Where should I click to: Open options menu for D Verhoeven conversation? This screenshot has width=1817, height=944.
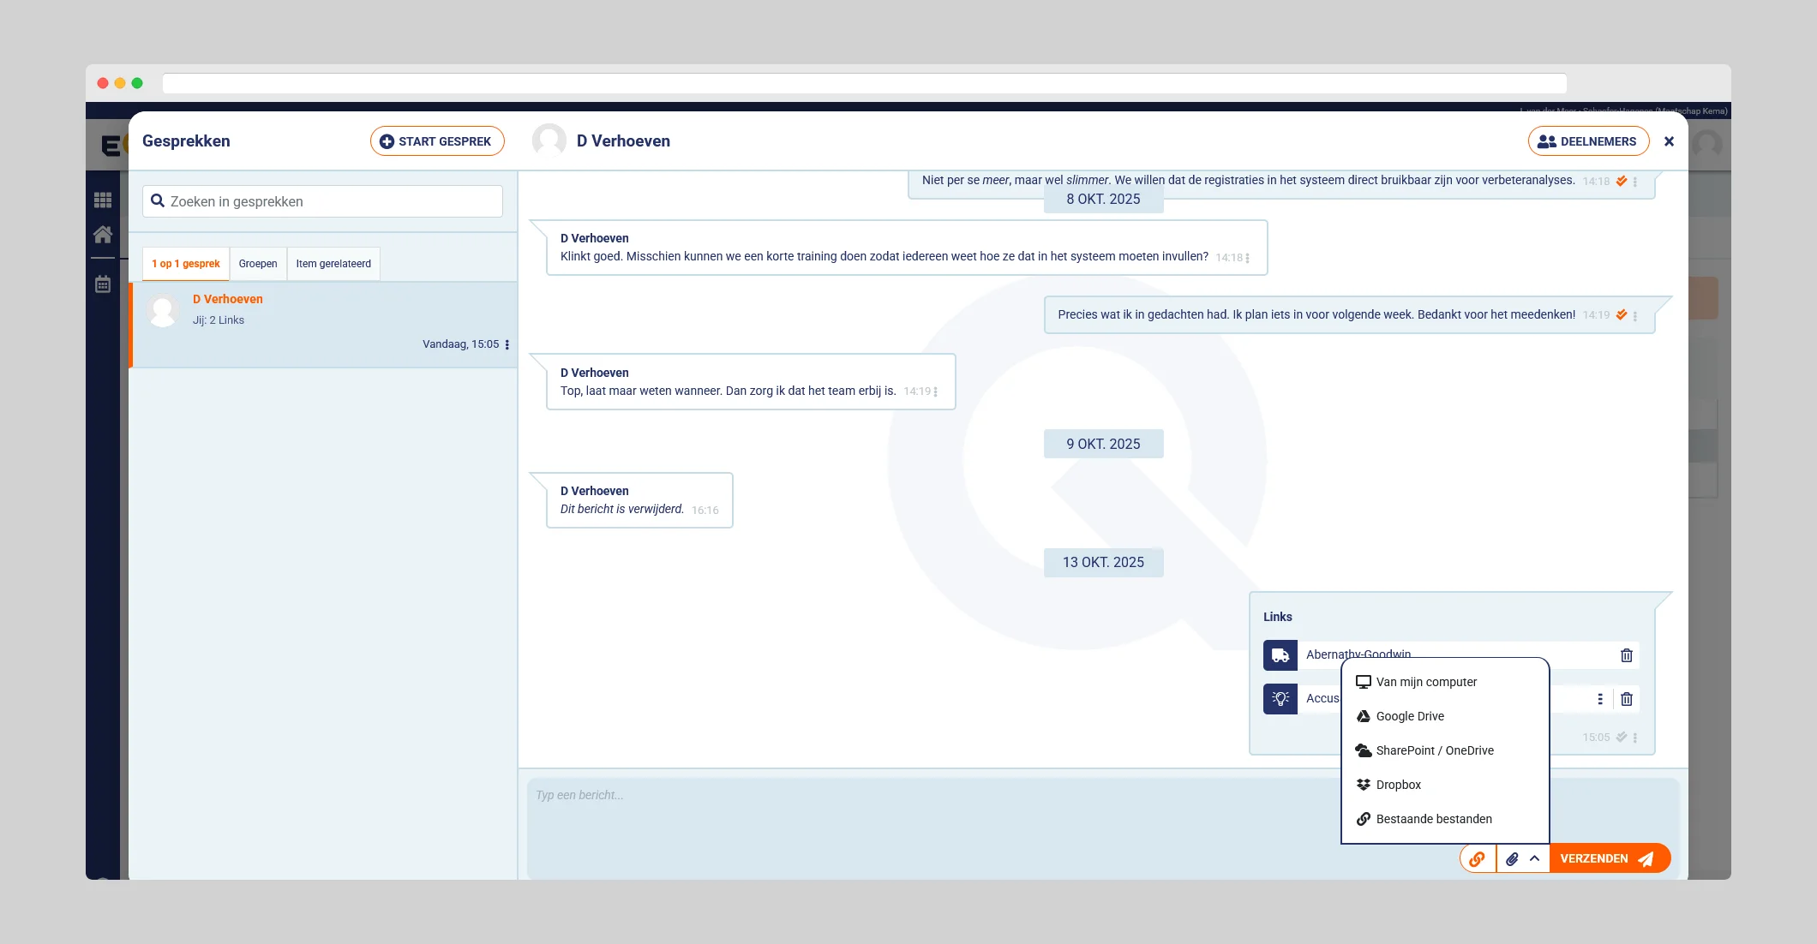(507, 344)
